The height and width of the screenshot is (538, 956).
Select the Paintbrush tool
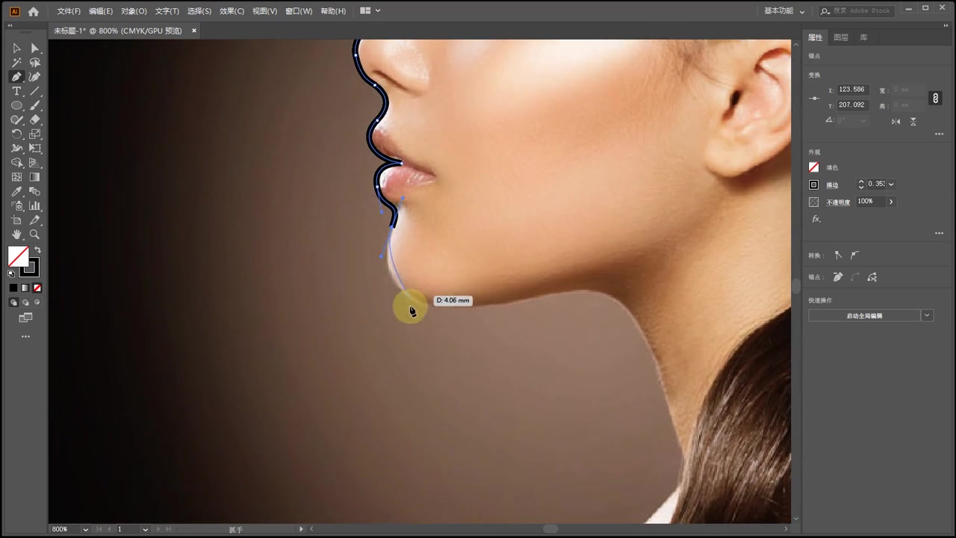34,105
